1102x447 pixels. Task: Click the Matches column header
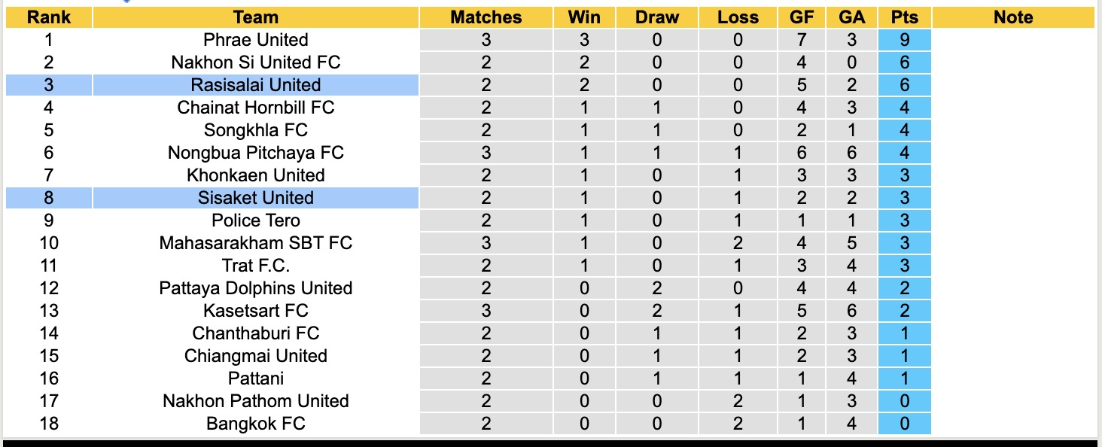click(486, 17)
